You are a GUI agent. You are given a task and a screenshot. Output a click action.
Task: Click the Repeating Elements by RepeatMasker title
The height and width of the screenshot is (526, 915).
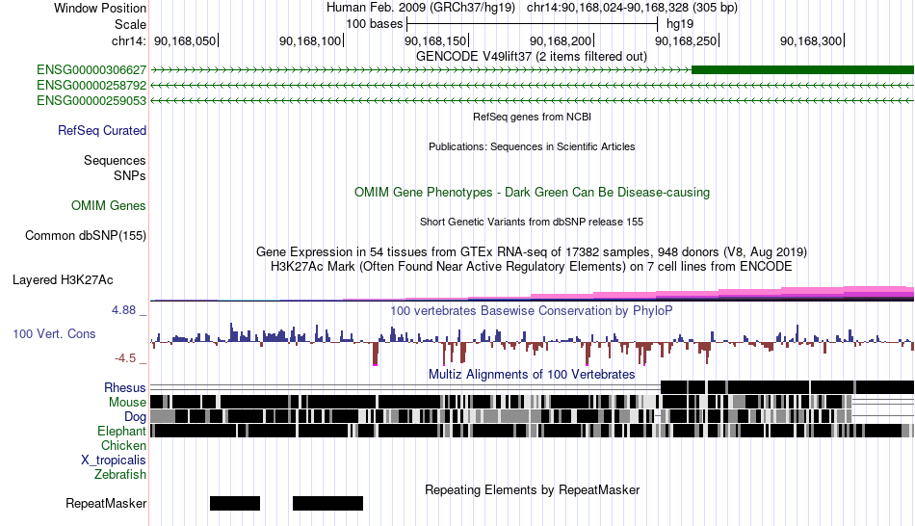point(532,489)
